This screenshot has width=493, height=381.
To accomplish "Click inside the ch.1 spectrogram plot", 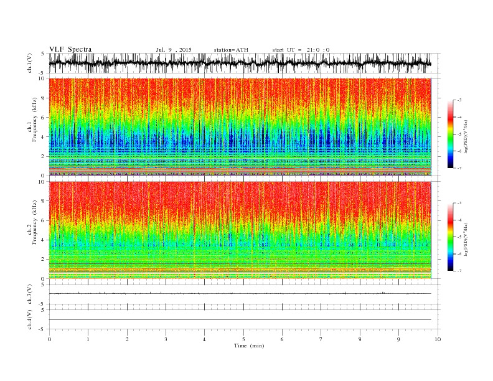I will point(240,127).
